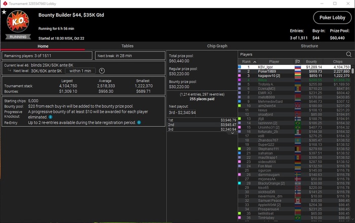355x223 pixels.
Task: Click the 'within 1 min' box
Action: [80, 71]
